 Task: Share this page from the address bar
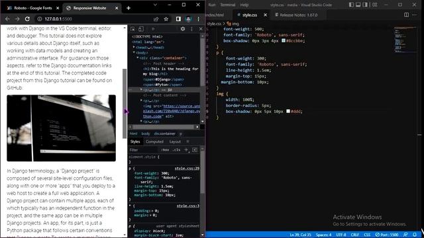[156, 19]
